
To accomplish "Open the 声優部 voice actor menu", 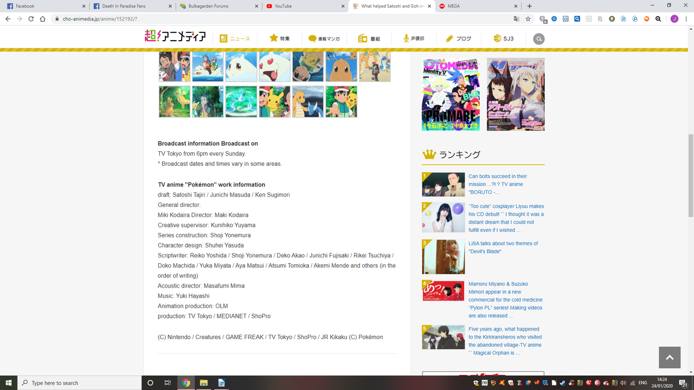I will click(x=413, y=39).
